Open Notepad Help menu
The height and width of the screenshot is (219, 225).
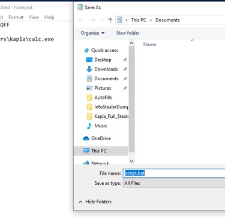[49, 17]
